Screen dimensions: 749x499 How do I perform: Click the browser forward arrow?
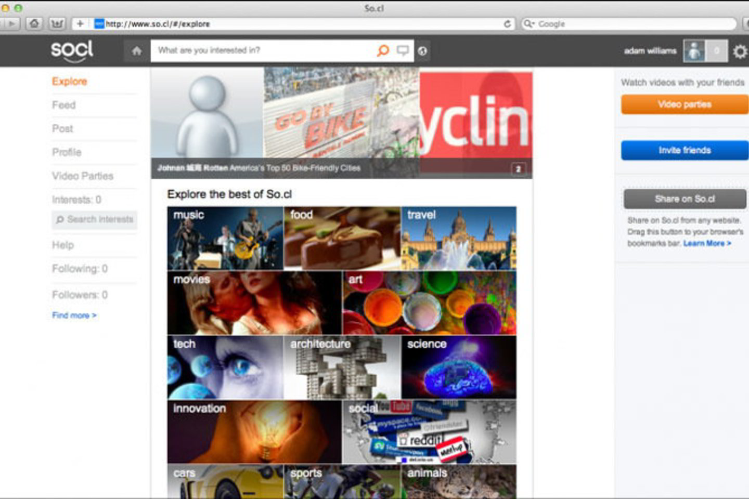11,23
